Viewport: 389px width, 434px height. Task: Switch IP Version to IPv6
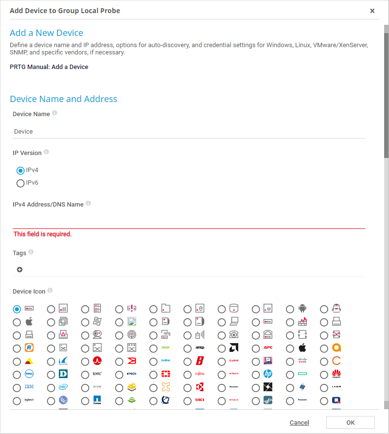[20, 183]
